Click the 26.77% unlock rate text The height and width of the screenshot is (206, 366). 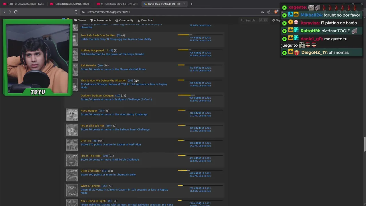[x=200, y=176]
